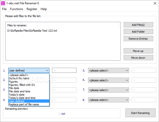Click the Remove Entries button
This screenshot has height=122, width=159.
[138, 39]
